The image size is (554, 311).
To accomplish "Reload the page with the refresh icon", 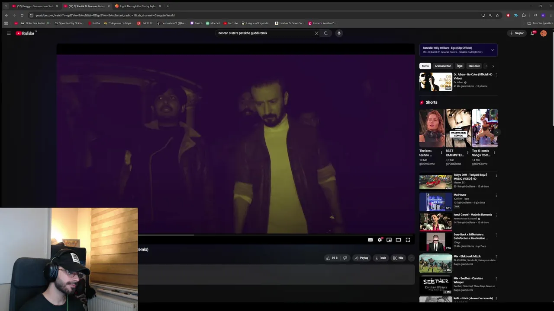I will pos(22,15).
